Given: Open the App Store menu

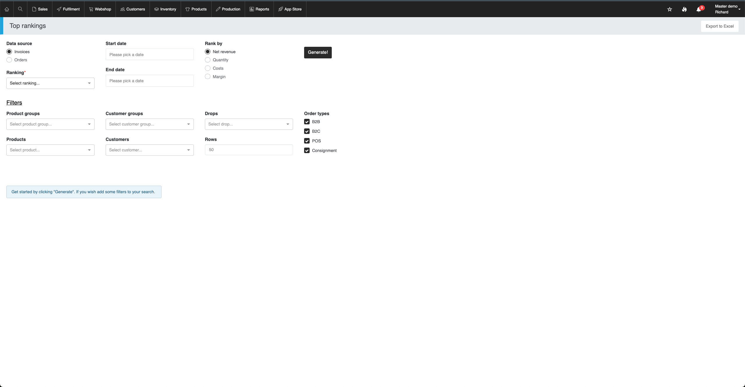Looking at the screenshot, I should pos(290,9).
